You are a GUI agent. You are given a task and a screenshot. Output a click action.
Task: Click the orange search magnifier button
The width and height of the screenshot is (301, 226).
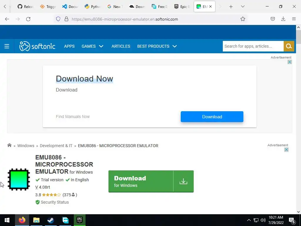(x=289, y=46)
